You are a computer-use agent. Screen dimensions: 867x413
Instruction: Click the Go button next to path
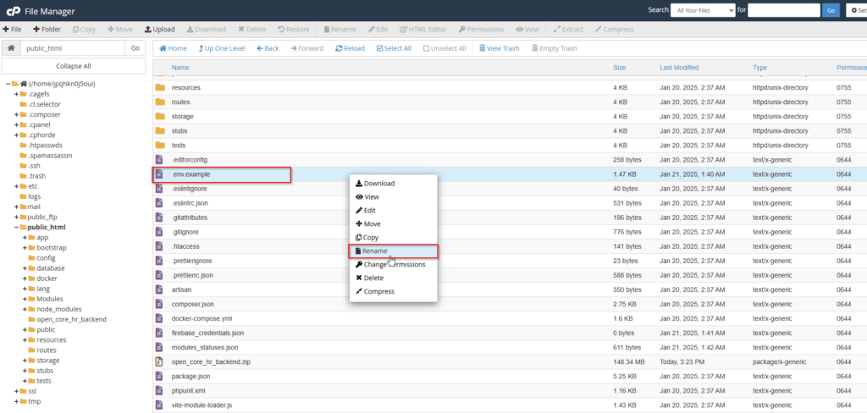pos(135,48)
